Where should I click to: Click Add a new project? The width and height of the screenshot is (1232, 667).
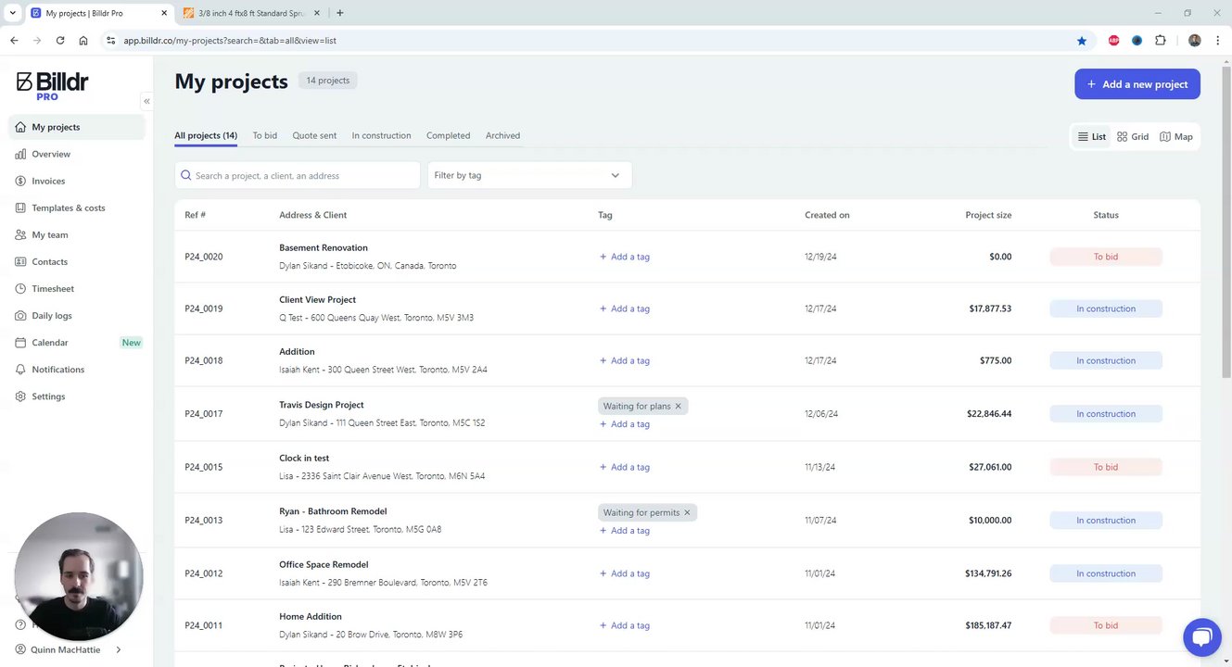(x=1137, y=84)
